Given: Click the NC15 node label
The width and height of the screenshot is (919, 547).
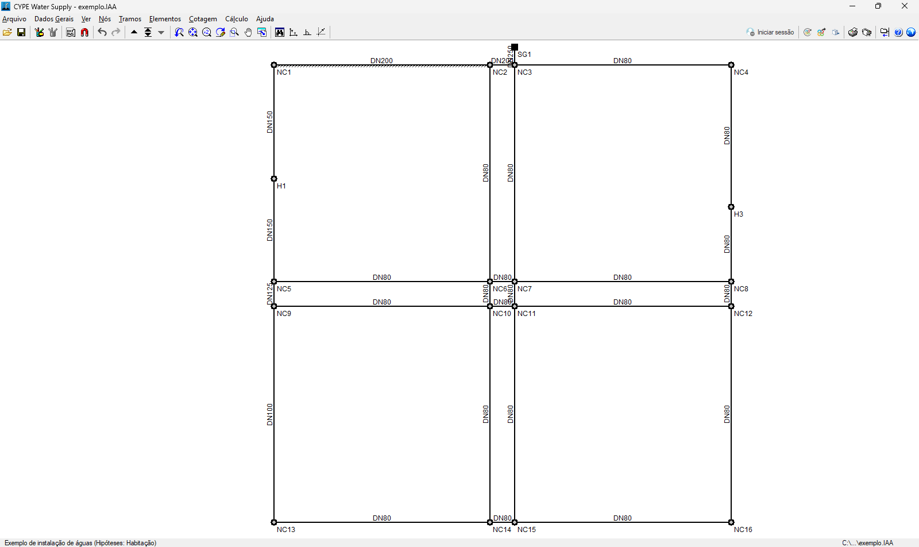Looking at the screenshot, I should (x=527, y=530).
